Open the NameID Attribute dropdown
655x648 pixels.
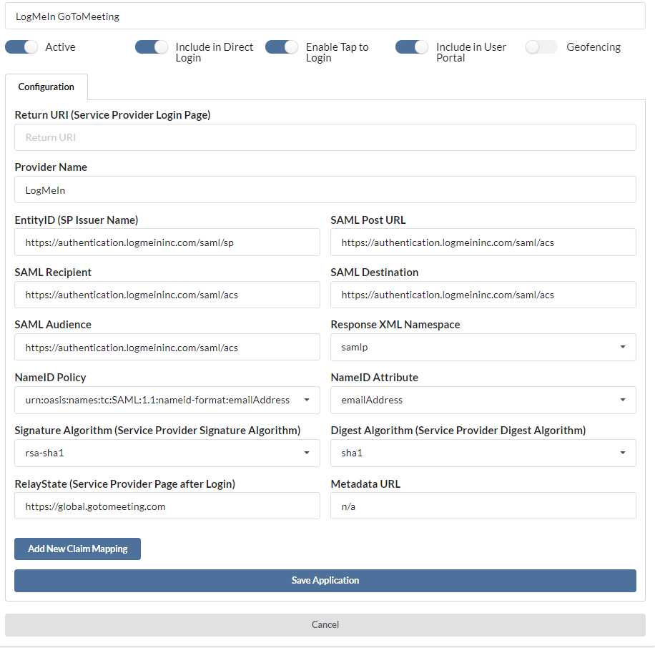pos(483,401)
